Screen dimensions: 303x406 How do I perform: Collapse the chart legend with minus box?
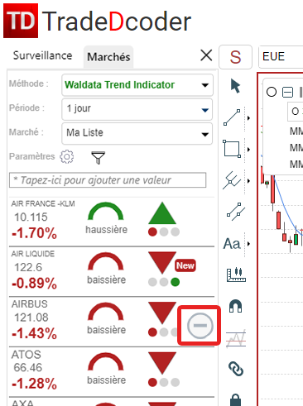click(287, 92)
